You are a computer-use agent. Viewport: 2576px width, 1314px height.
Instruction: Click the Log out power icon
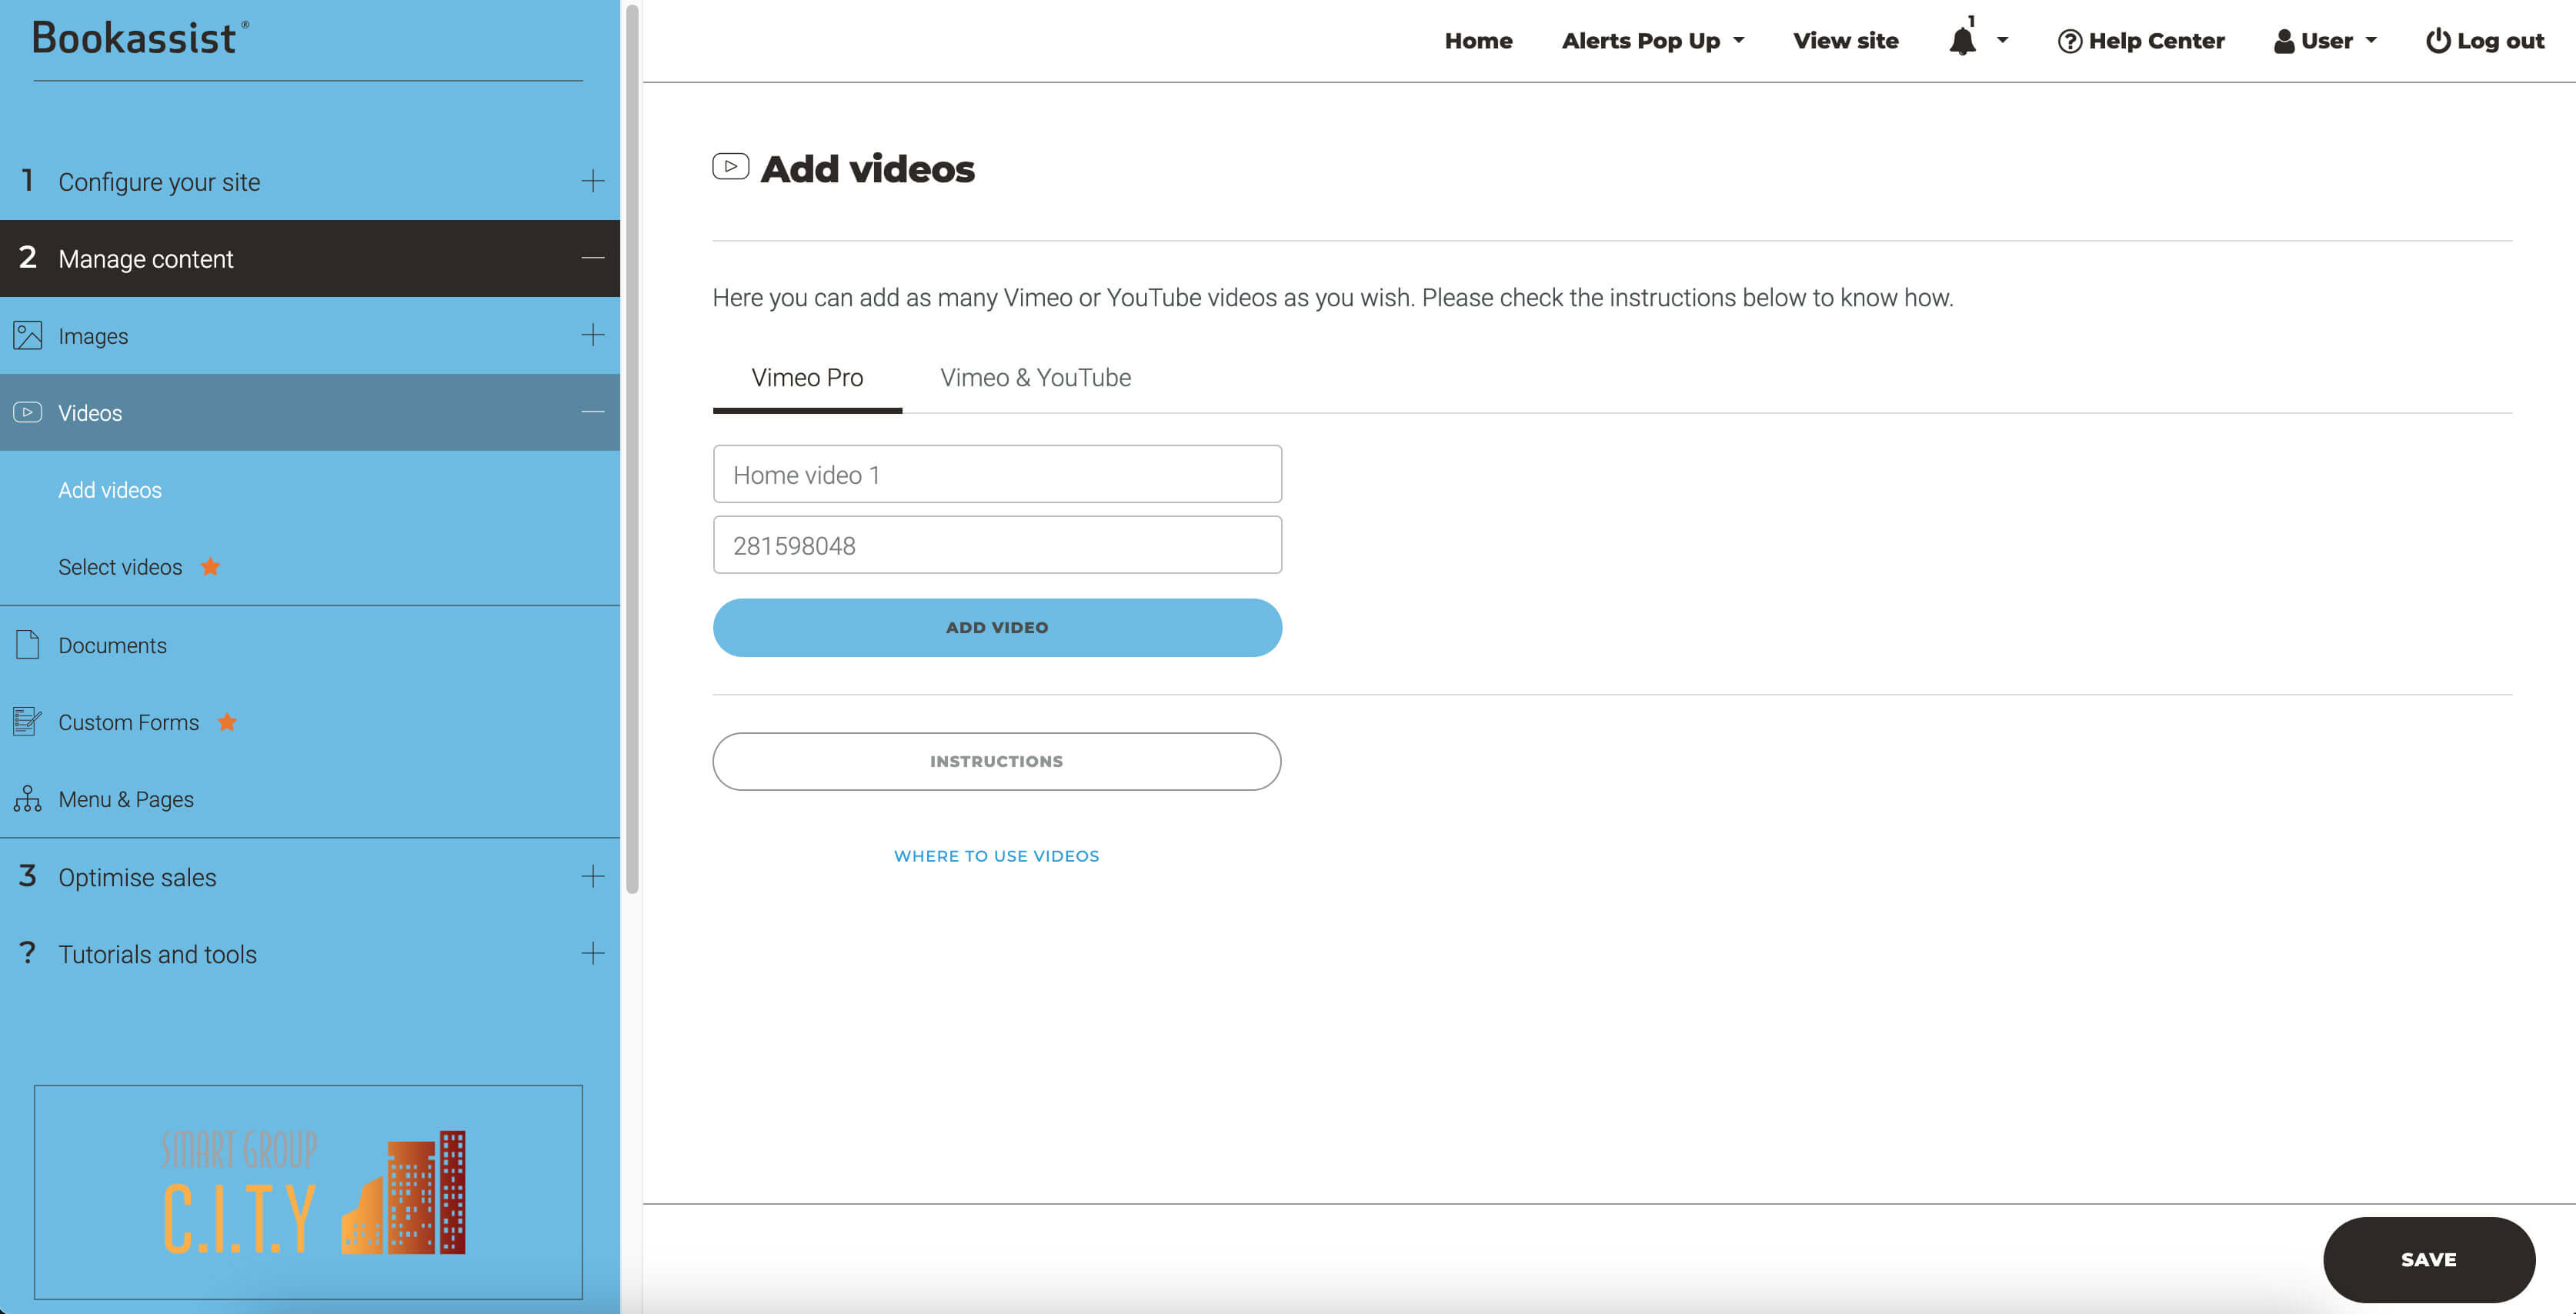[x=2438, y=41]
